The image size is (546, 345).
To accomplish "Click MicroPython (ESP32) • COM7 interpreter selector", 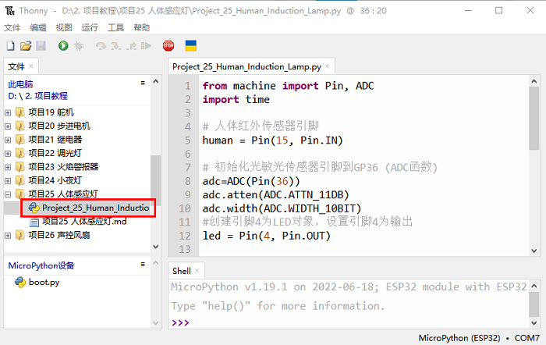I will tap(479, 338).
